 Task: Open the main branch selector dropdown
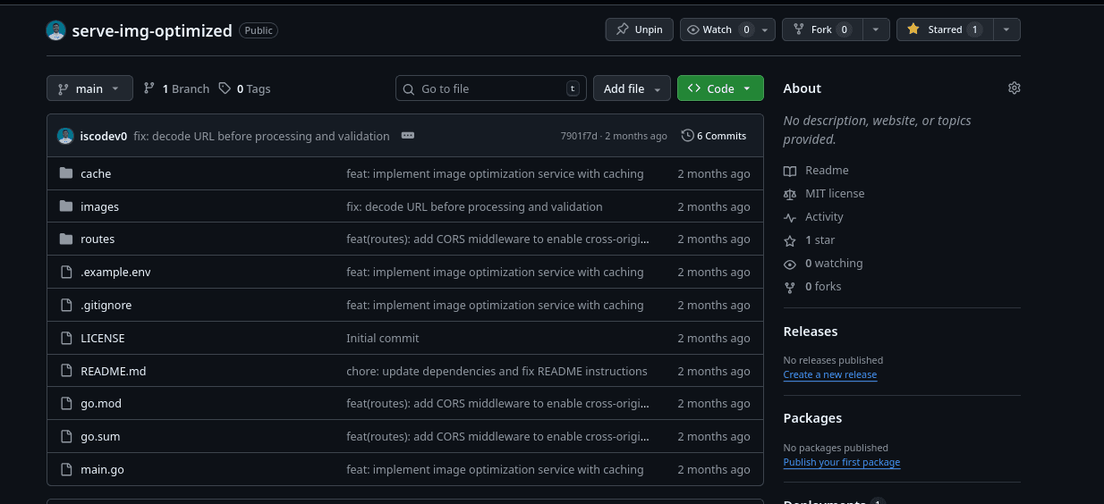89,88
